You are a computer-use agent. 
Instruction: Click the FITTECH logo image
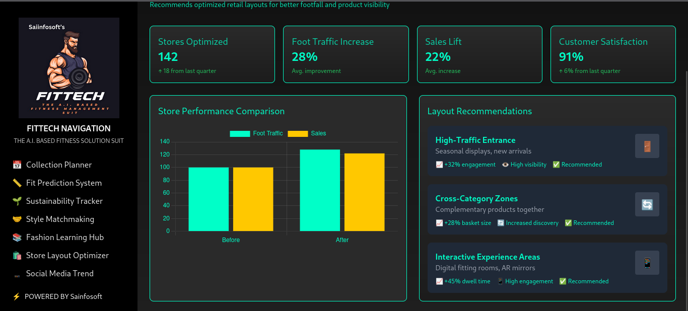tap(69, 68)
